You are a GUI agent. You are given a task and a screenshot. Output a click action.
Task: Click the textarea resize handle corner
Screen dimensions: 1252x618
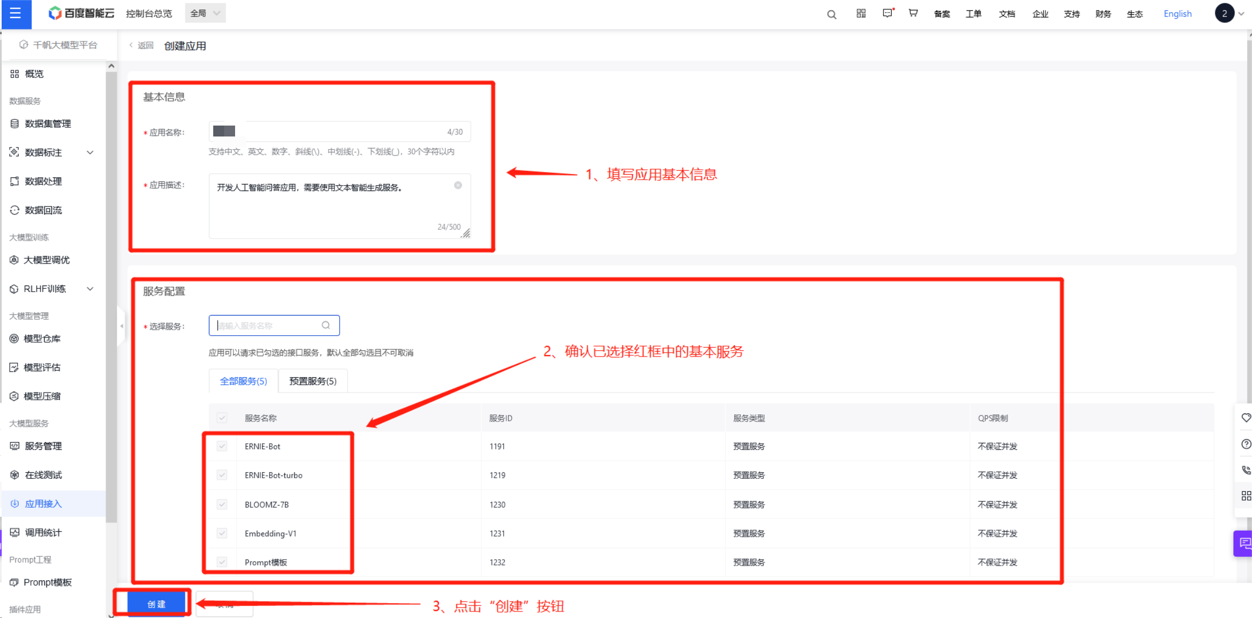[x=465, y=233]
